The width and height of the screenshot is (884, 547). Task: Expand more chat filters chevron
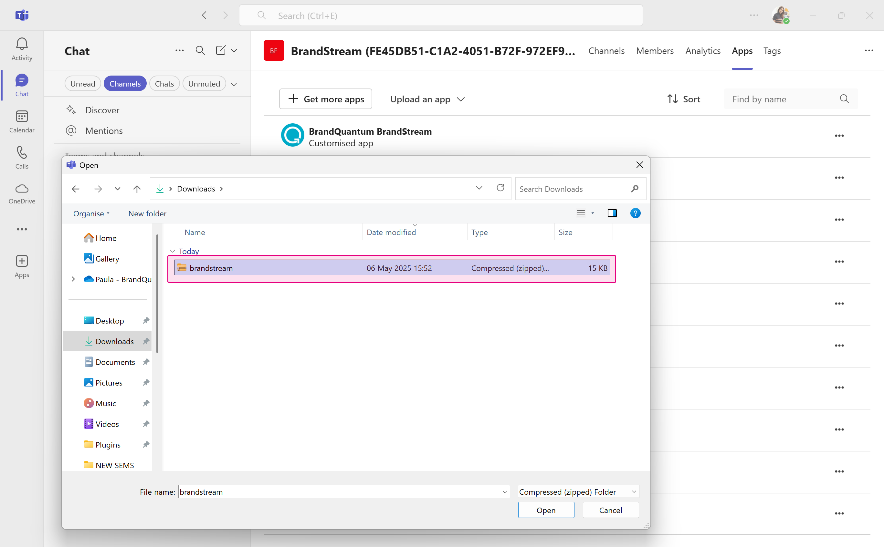pyautogui.click(x=234, y=84)
